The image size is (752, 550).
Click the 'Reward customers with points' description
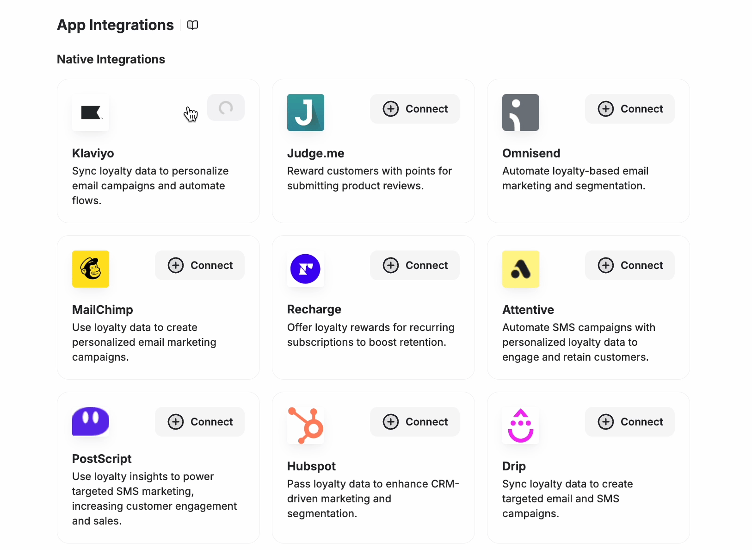pos(370,178)
